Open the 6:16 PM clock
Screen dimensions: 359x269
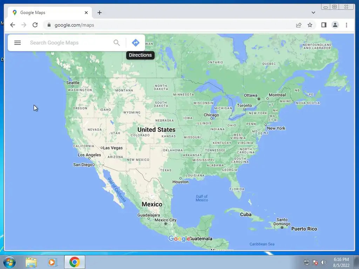click(341, 260)
